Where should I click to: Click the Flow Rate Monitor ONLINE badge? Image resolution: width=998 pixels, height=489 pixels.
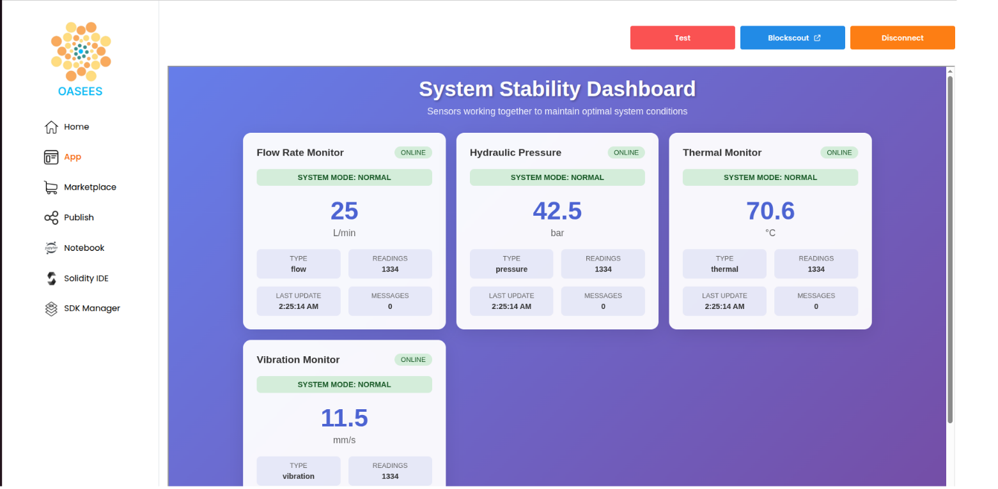413,153
